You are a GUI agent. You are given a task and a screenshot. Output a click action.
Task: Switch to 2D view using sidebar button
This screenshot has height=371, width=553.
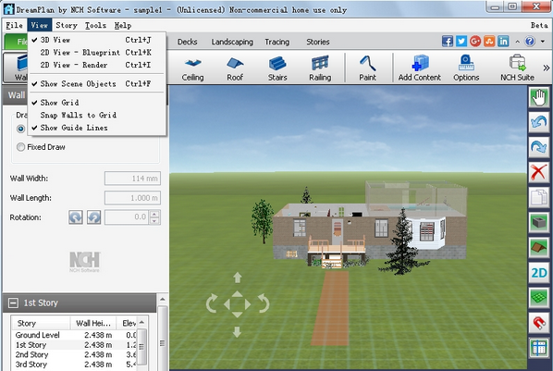coord(538,273)
